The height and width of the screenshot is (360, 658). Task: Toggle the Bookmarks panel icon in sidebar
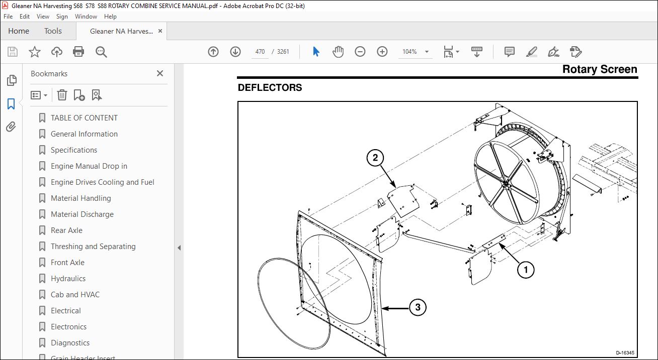click(x=11, y=104)
